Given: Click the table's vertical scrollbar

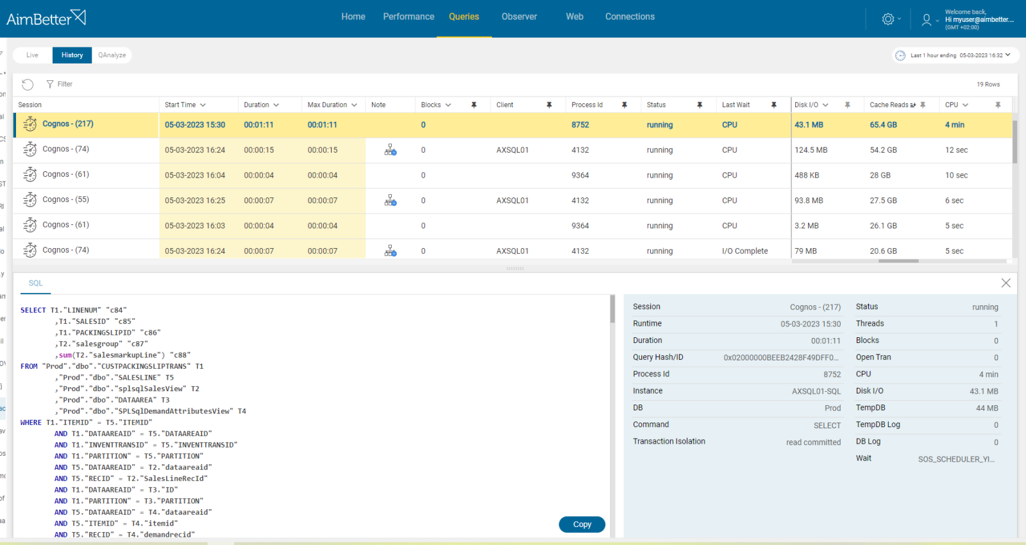Looking at the screenshot, I should [1015, 141].
